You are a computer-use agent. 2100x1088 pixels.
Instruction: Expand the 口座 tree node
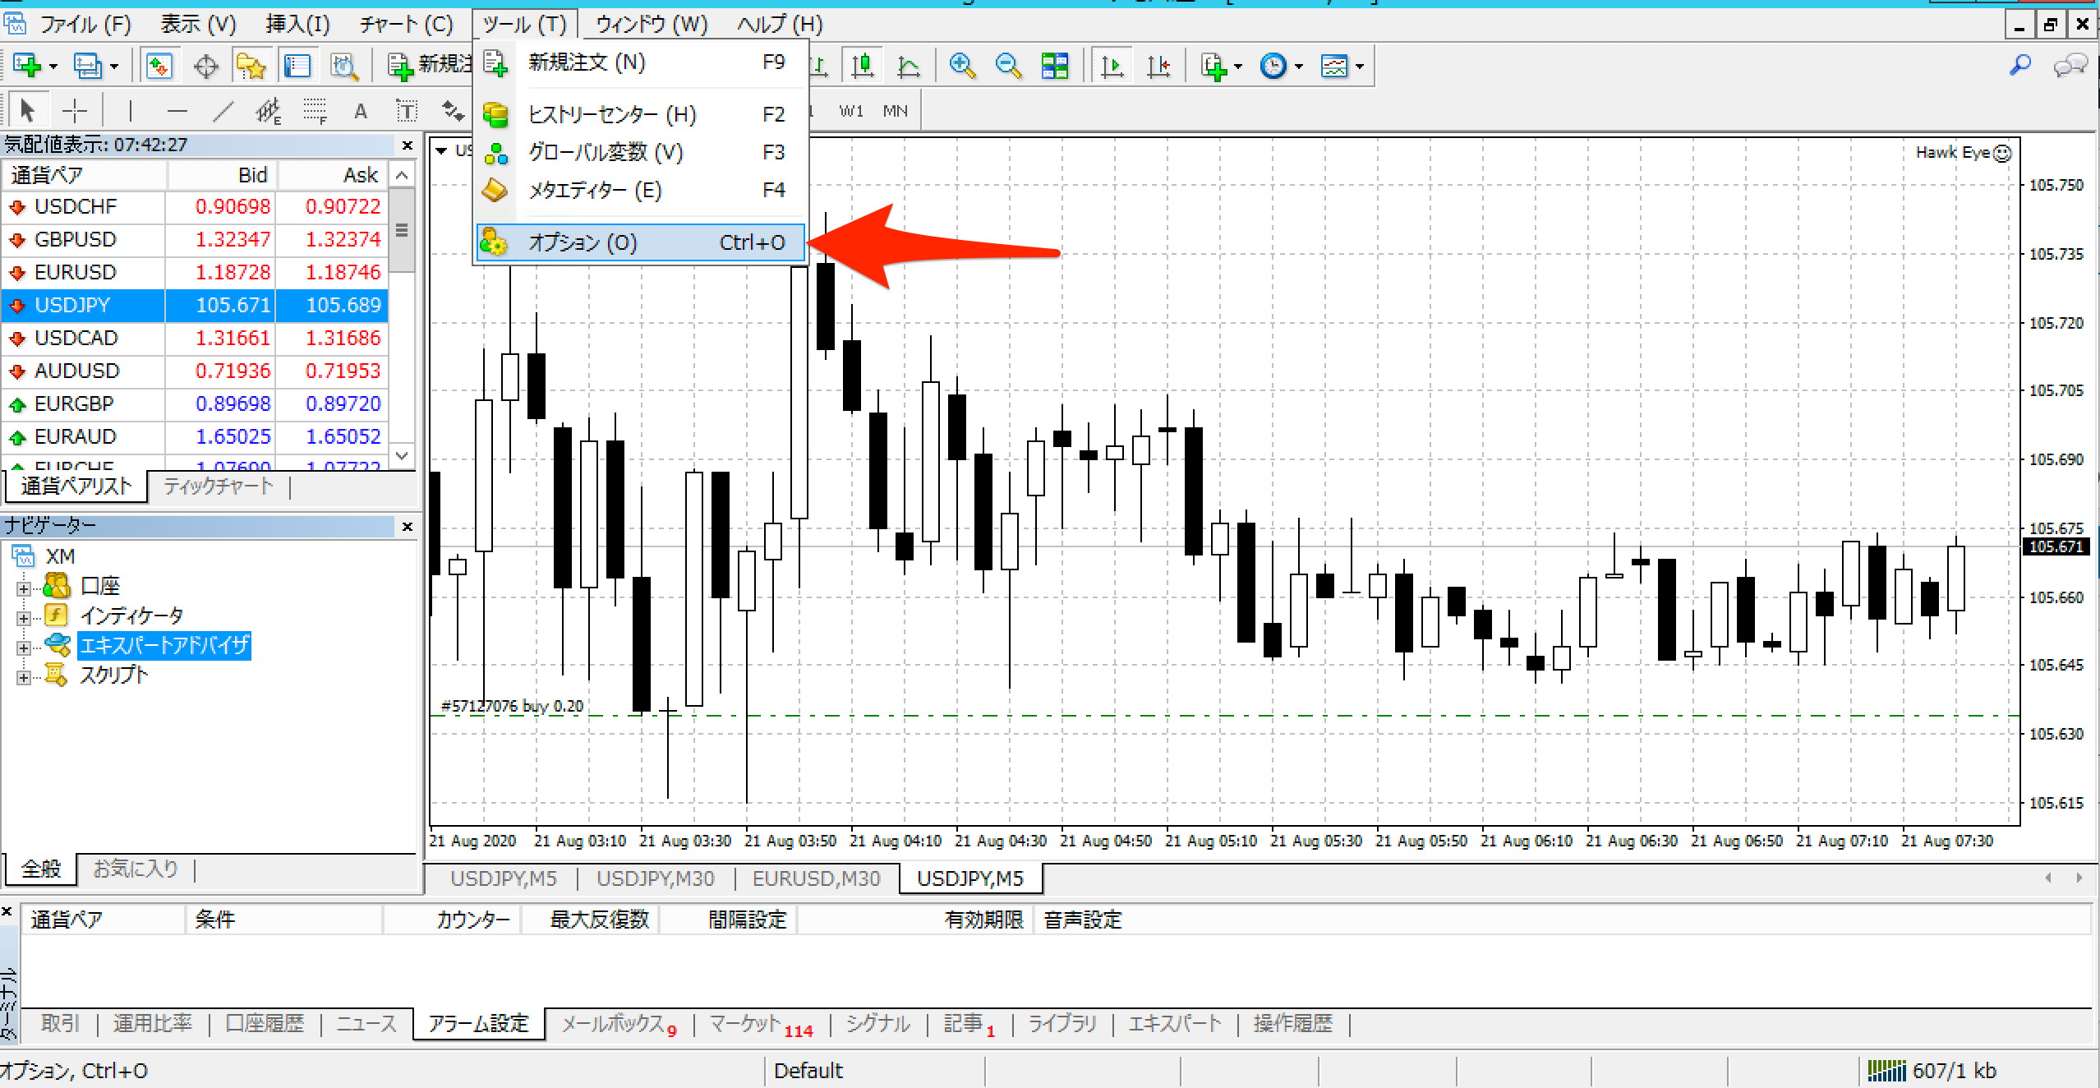[x=23, y=588]
